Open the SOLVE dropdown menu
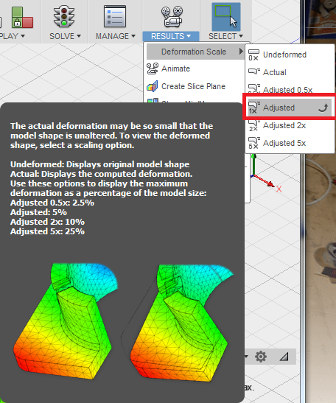 click(x=65, y=36)
